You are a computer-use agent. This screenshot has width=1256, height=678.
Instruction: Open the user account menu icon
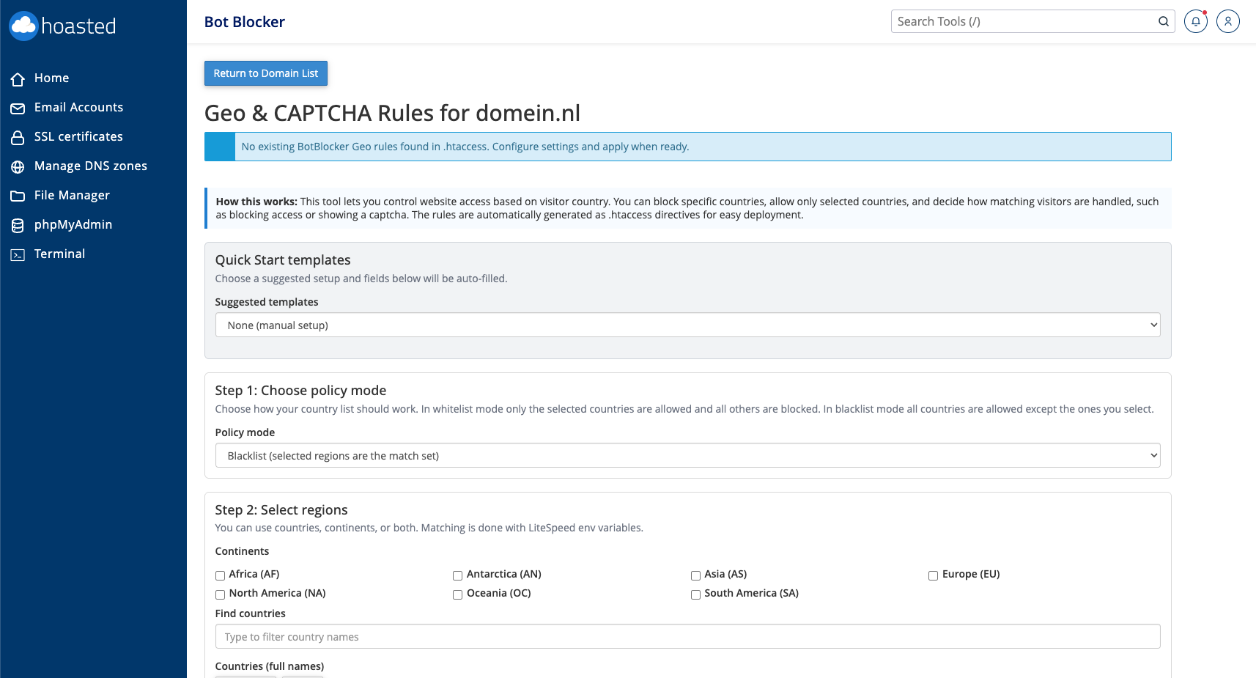(x=1228, y=21)
